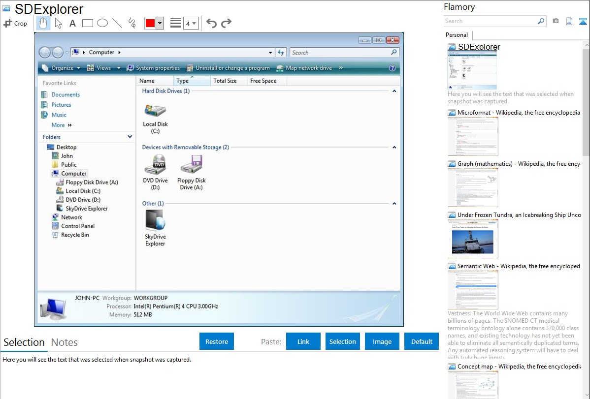Click the Paste Selection button

pyautogui.click(x=342, y=341)
